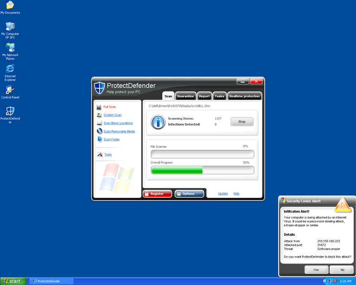Open the Realtime protection tab
Image resolution: width=356 pixels, height=285 pixels.
(244, 96)
